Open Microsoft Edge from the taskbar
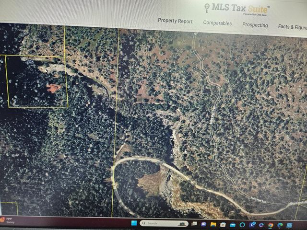307x230 pixels. (280, 226)
